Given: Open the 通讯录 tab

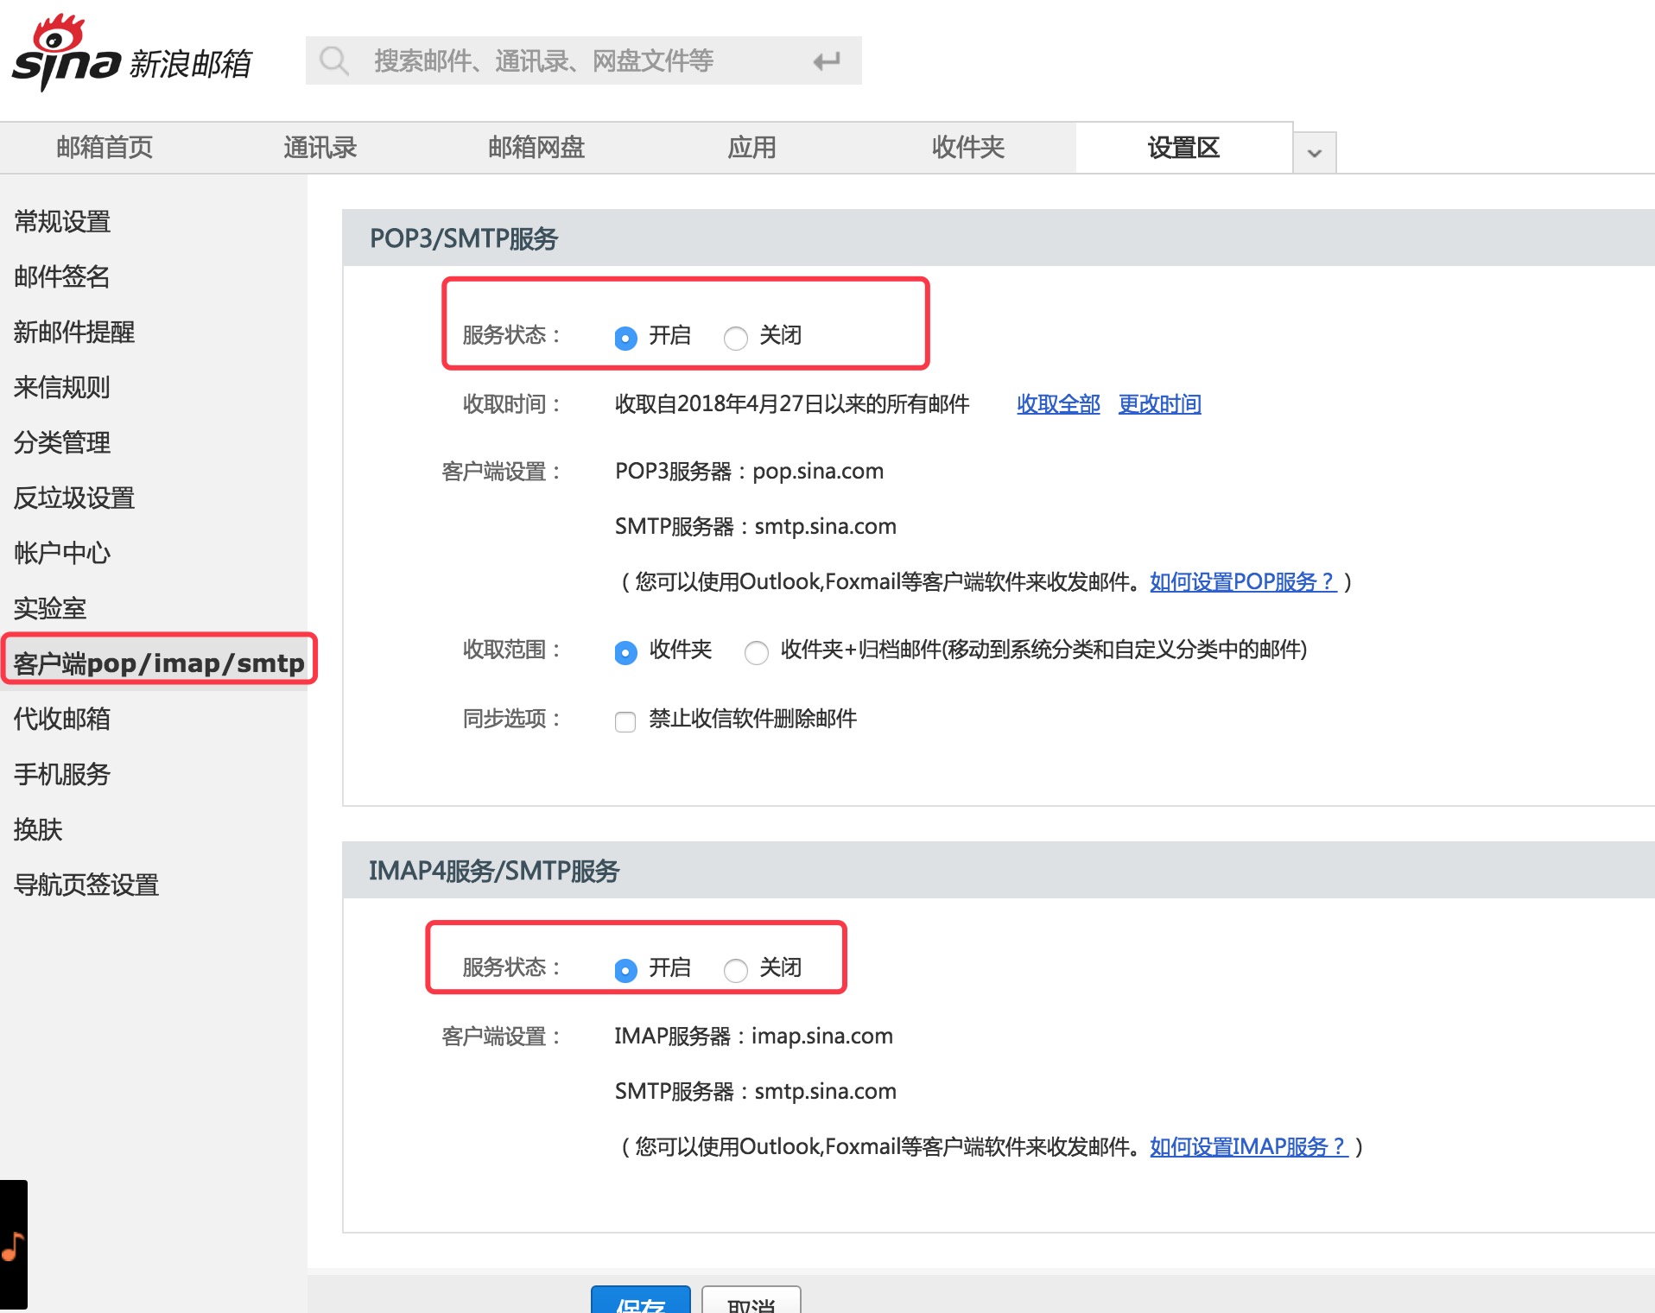Looking at the screenshot, I should (x=320, y=148).
